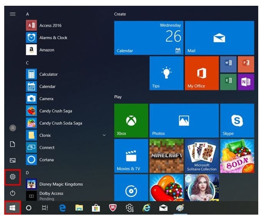Launch PowerPoint small tile

click(246, 64)
